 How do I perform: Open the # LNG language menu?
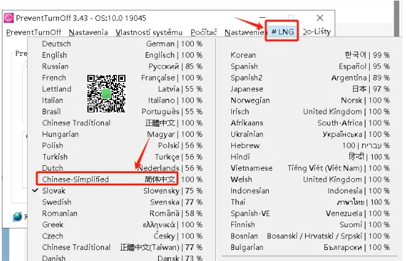[282, 31]
